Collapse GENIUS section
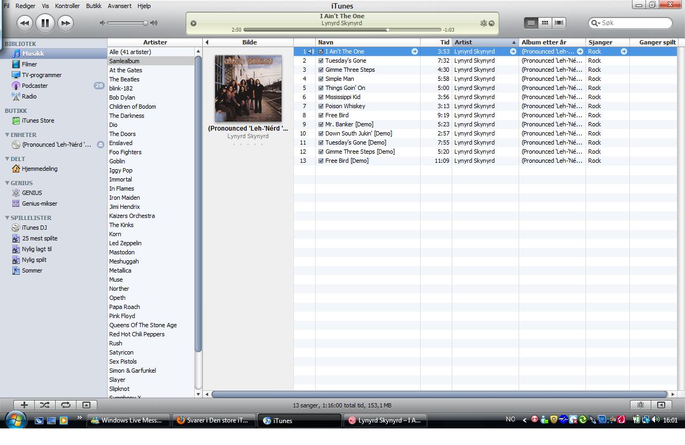Viewport: 685px width, 445px height. point(7,183)
